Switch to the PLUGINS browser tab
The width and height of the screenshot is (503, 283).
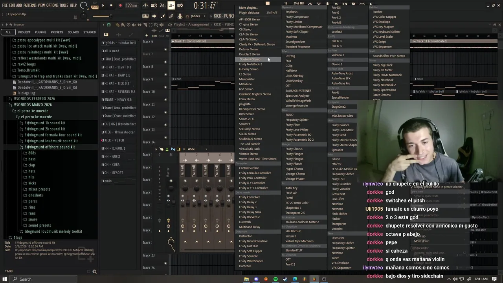(40, 32)
